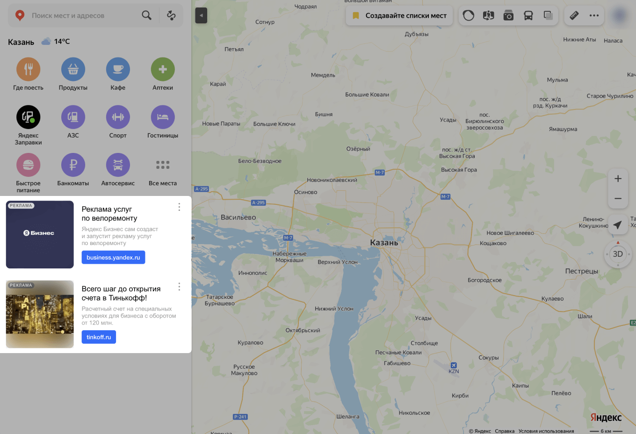Toggle the photos camera layer

click(508, 15)
